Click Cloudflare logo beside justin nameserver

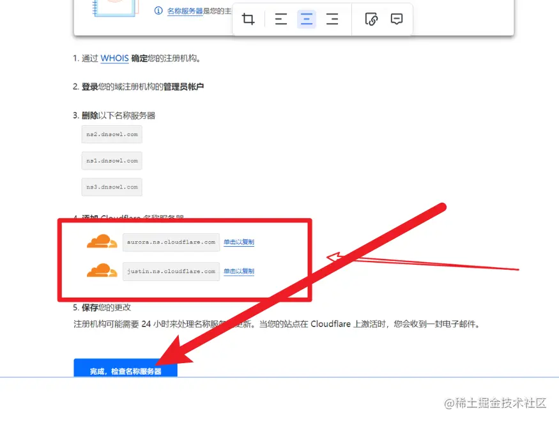102,270
